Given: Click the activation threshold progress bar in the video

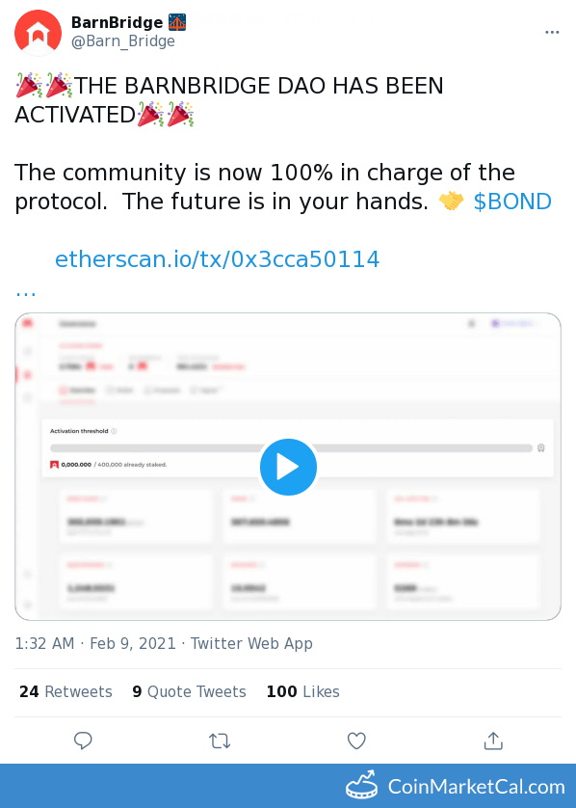Looking at the screenshot, I should pyautogui.click(x=291, y=447).
